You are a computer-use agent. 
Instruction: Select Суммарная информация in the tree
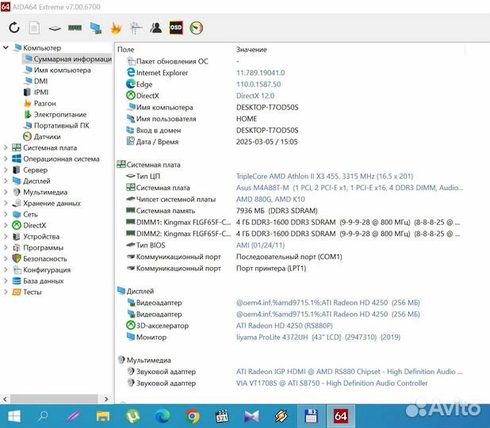[x=67, y=59]
